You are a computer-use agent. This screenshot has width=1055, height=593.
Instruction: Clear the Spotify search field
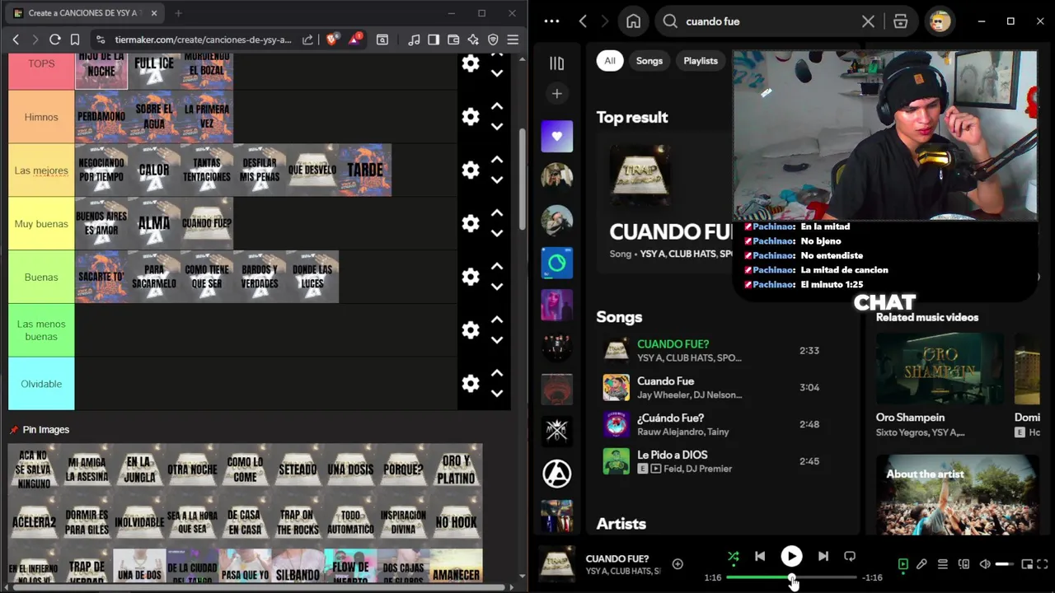coord(868,21)
